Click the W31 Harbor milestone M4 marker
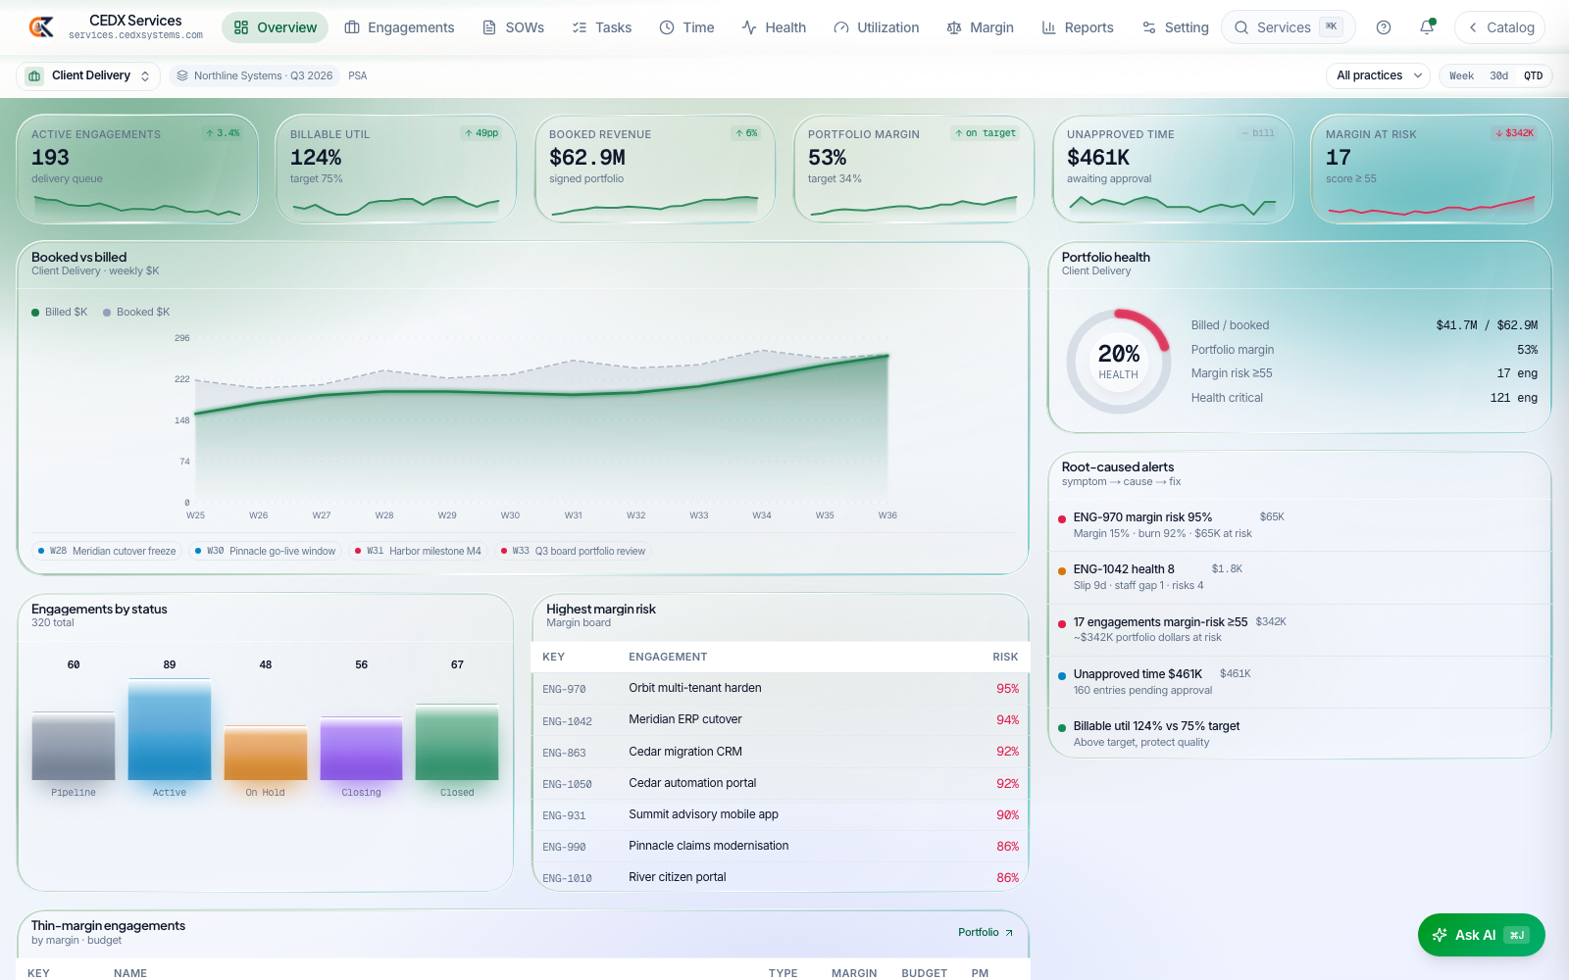 tap(418, 551)
